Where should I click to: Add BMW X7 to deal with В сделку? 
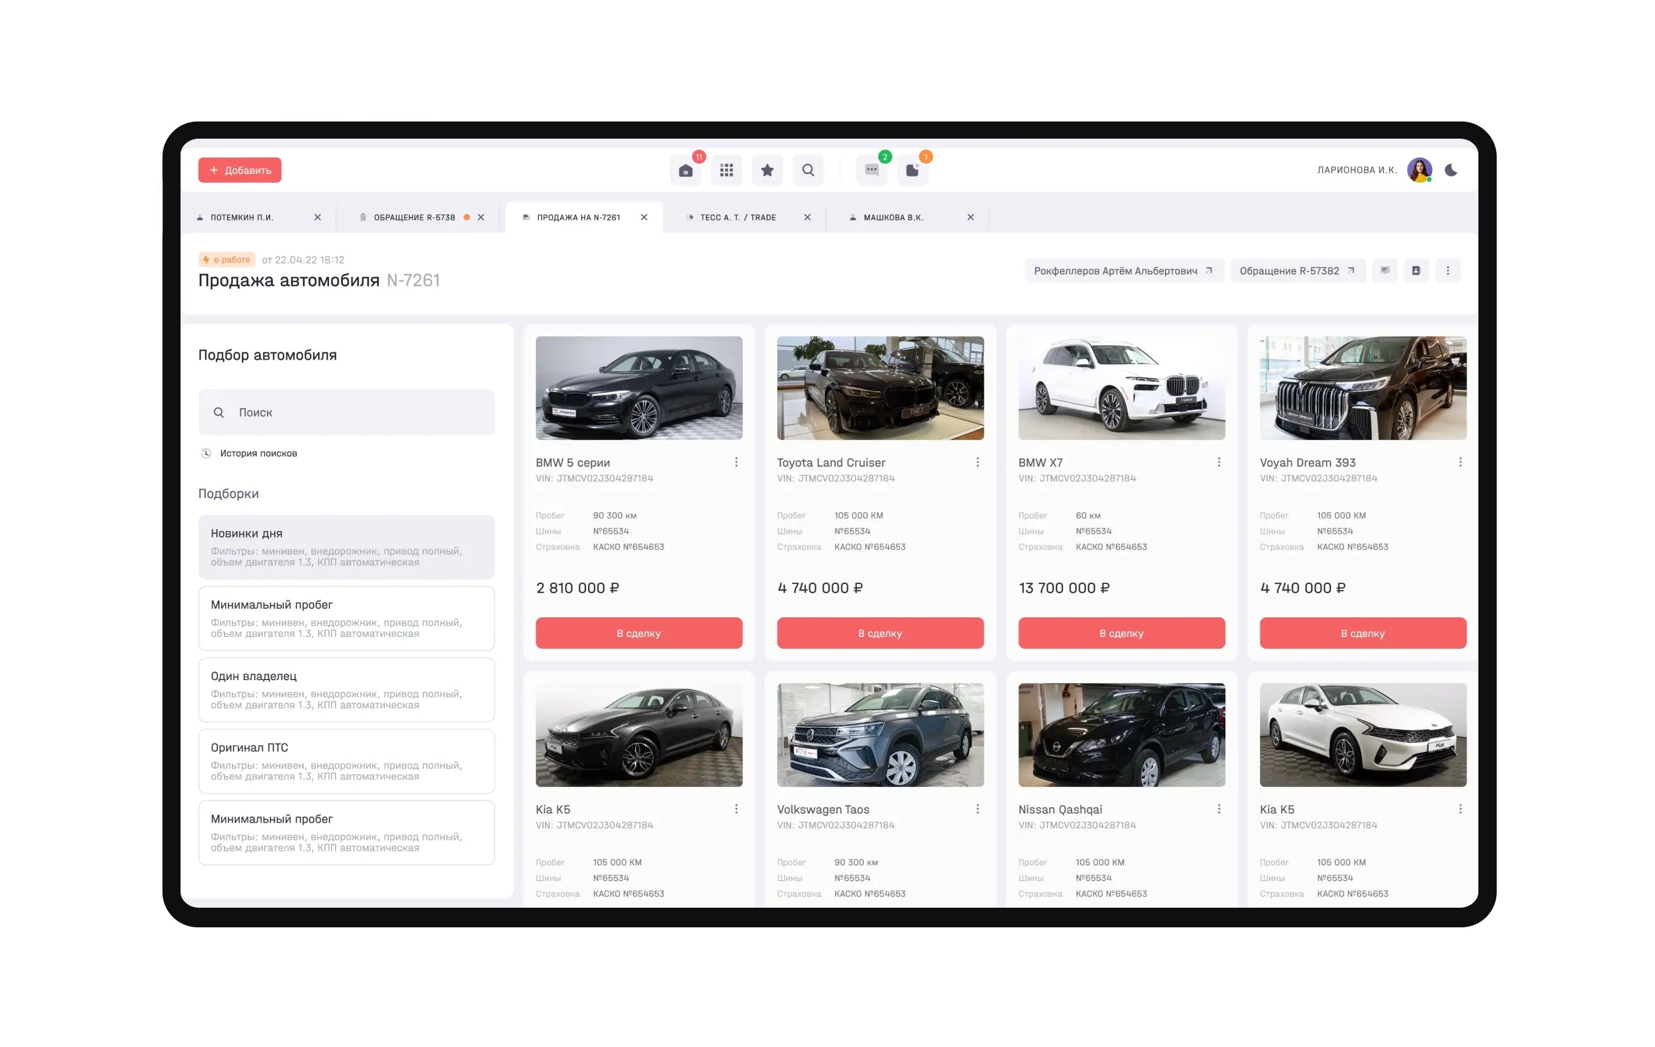click(x=1121, y=633)
